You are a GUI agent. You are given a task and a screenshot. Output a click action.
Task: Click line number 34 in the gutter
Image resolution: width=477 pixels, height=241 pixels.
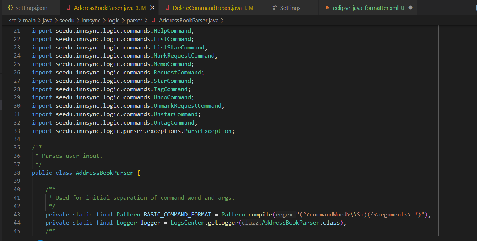(17, 139)
